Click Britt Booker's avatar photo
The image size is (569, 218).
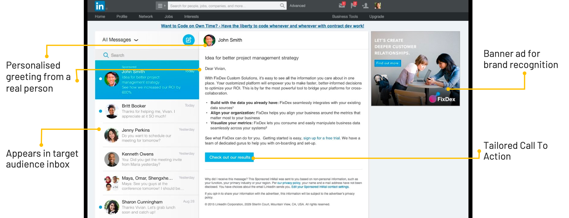click(x=112, y=111)
